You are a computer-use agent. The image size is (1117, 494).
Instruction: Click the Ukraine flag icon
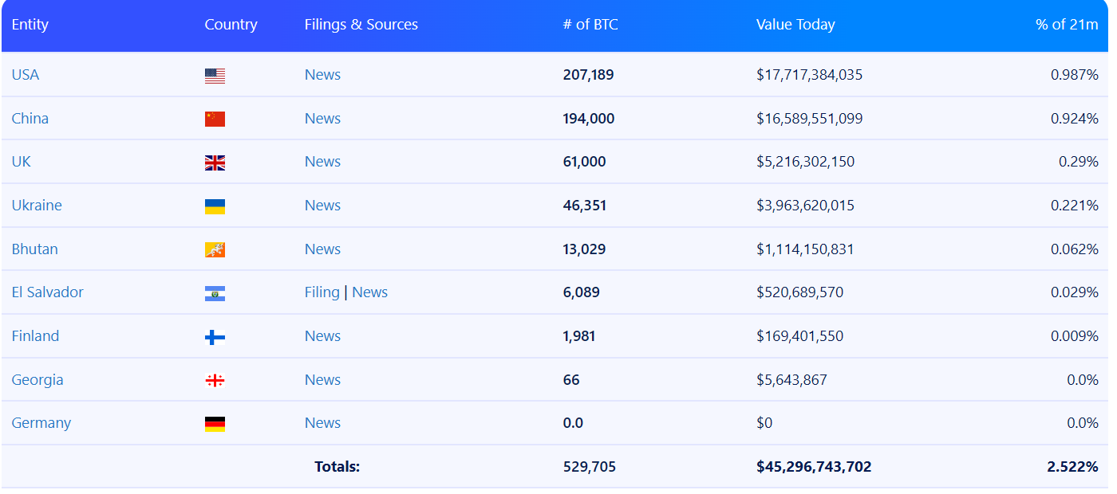coord(215,206)
